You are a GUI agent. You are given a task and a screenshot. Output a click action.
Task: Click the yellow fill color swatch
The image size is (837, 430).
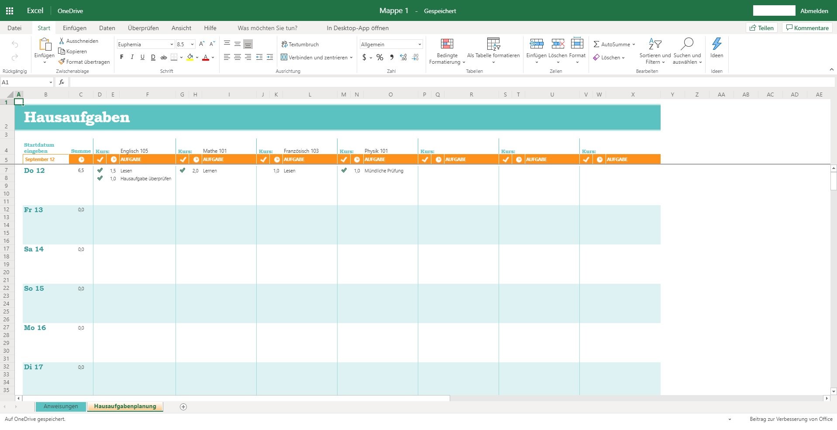point(190,57)
